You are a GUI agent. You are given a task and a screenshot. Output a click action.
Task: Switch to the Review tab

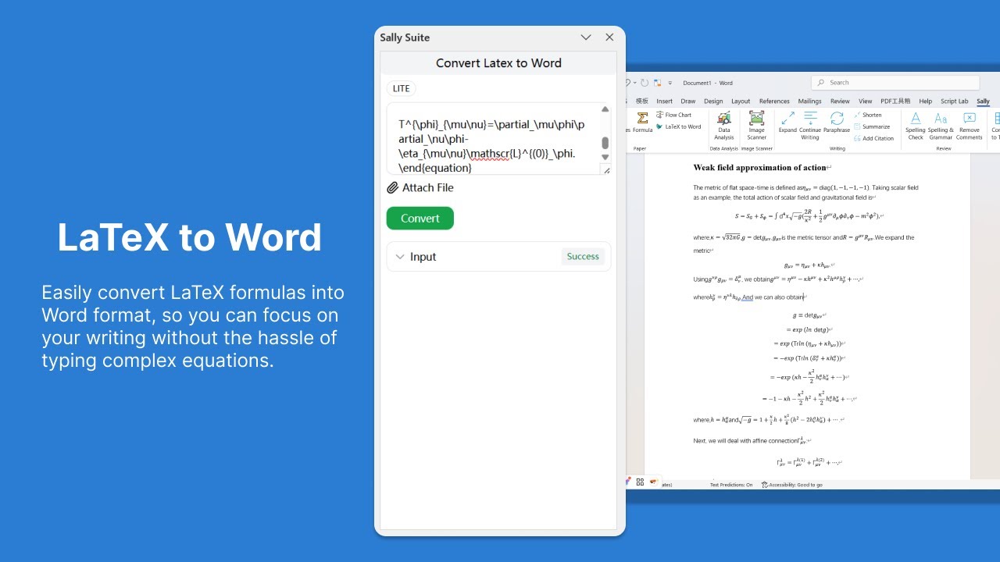(x=840, y=101)
